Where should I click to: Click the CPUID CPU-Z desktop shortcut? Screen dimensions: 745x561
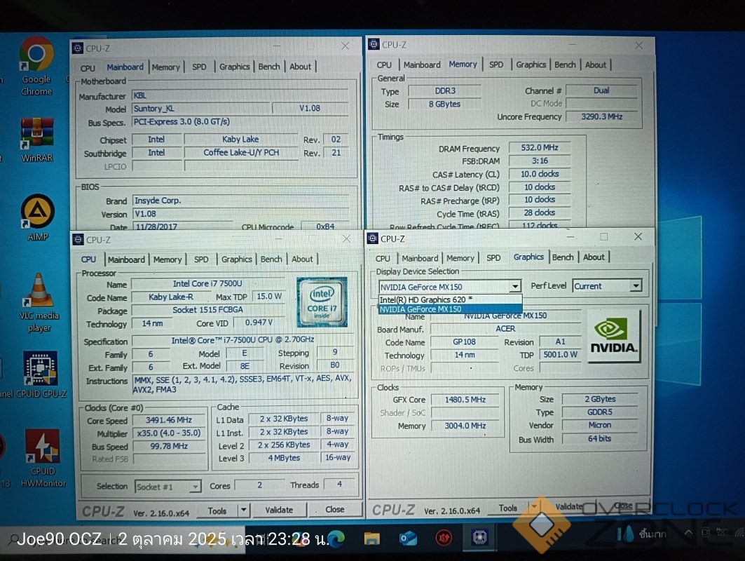(40, 374)
